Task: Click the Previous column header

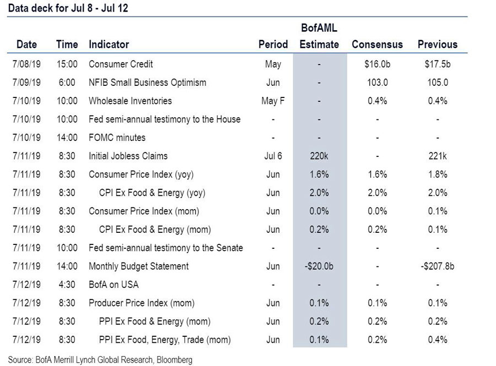Action: pyautogui.click(x=438, y=44)
